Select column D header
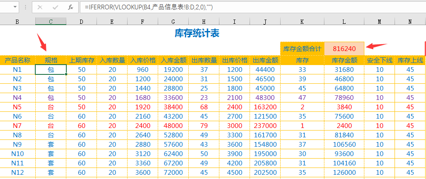 [x=82, y=21]
